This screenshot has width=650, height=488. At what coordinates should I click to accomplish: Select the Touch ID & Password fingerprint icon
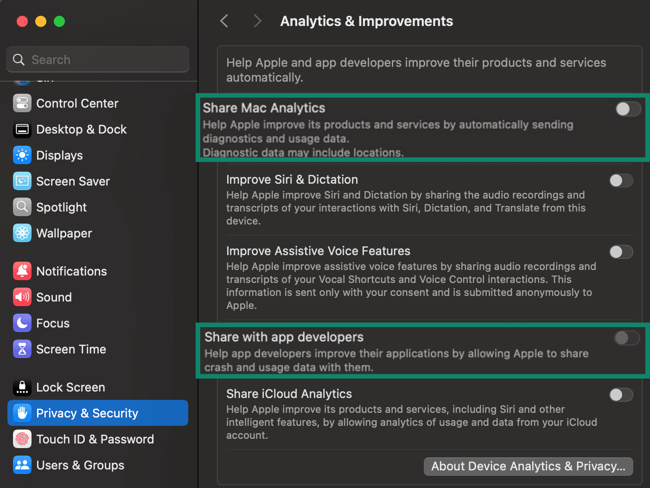[22, 439]
